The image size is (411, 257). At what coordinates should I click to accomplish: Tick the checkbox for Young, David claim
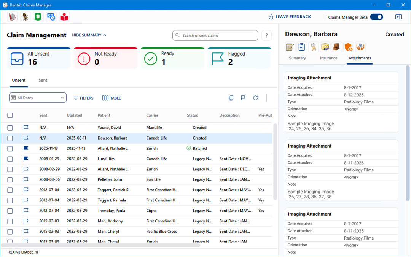pyautogui.click(x=10, y=128)
